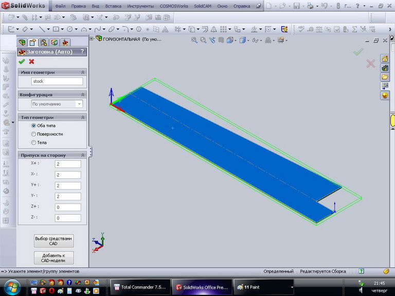
Task: Open the Display Style dropdown arrow
Action: pyautogui.click(x=248, y=40)
